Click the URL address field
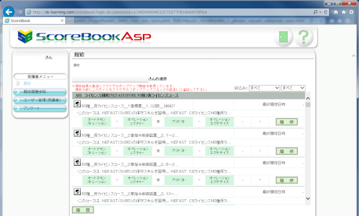Screen dimensions: 359x216 point(169,12)
